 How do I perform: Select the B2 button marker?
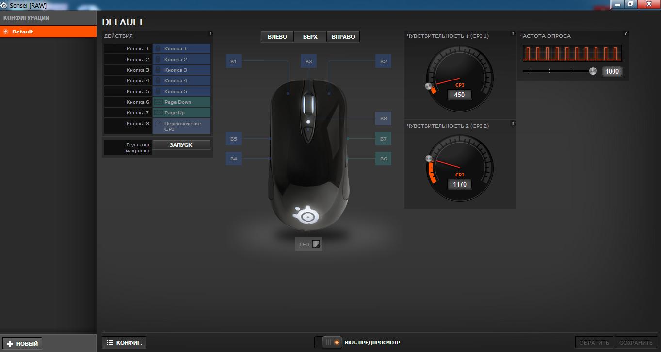click(384, 61)
